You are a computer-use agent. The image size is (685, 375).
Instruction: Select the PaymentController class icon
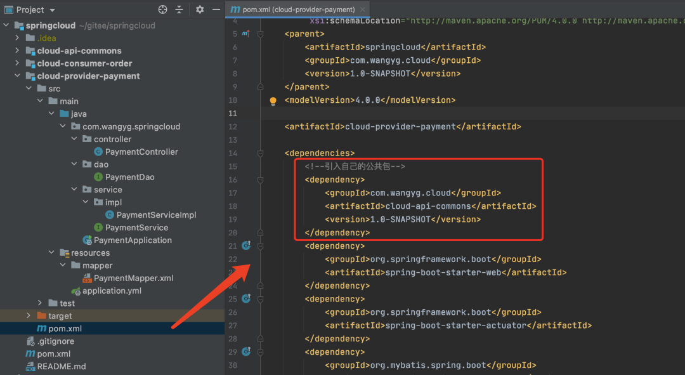(98, 152)
